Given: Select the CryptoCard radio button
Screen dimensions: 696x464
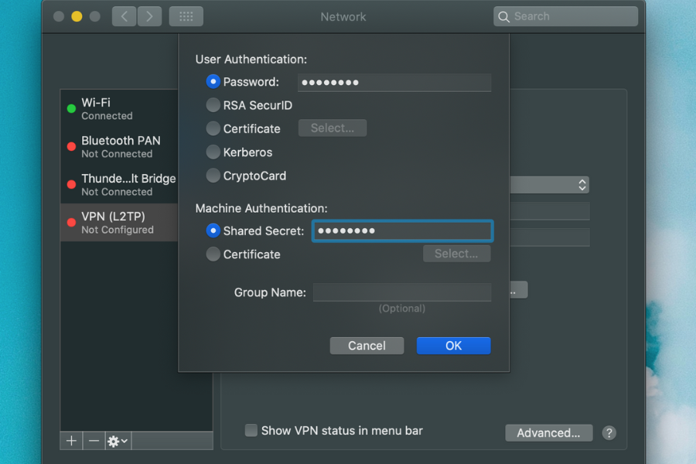Looking at the screenshot, I should [x=213, y=176].
